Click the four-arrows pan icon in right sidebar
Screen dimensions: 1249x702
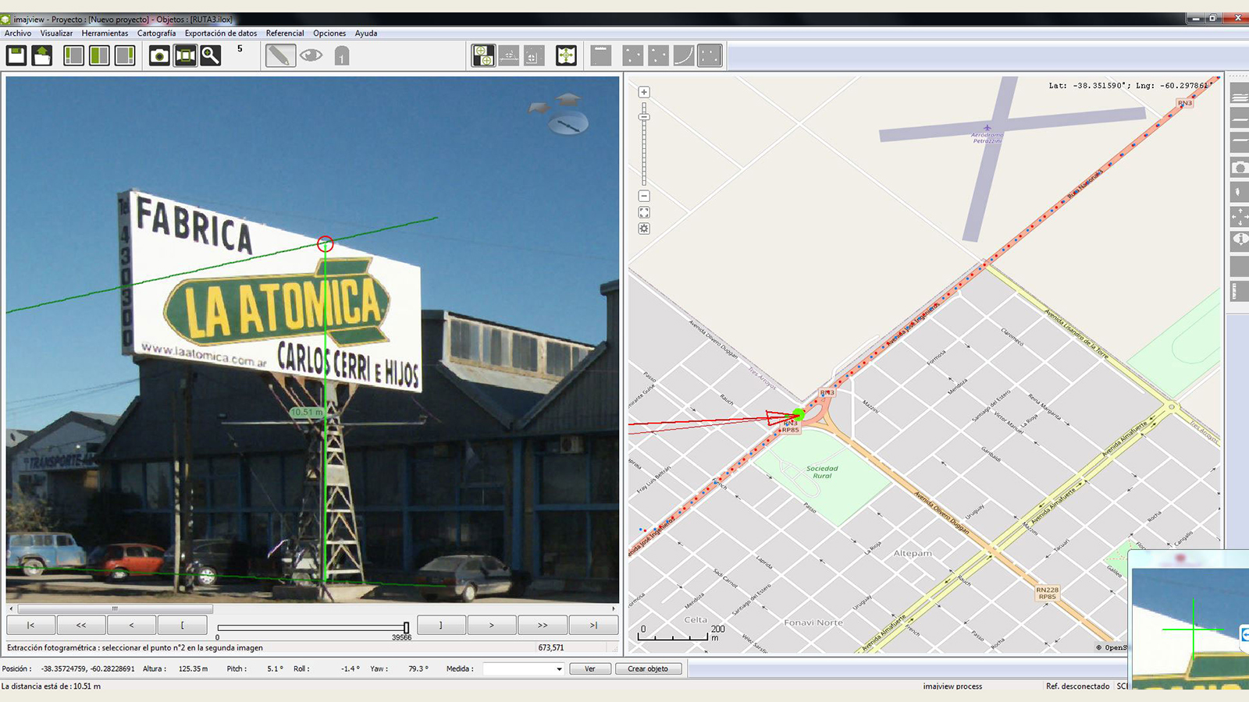point(1240,216)
